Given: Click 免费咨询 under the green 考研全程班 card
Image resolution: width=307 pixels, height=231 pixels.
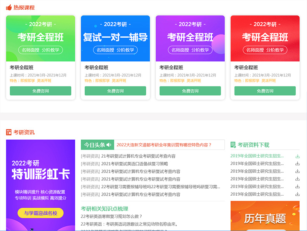Looking at the screenshot, I should click(x=40, y=91).
